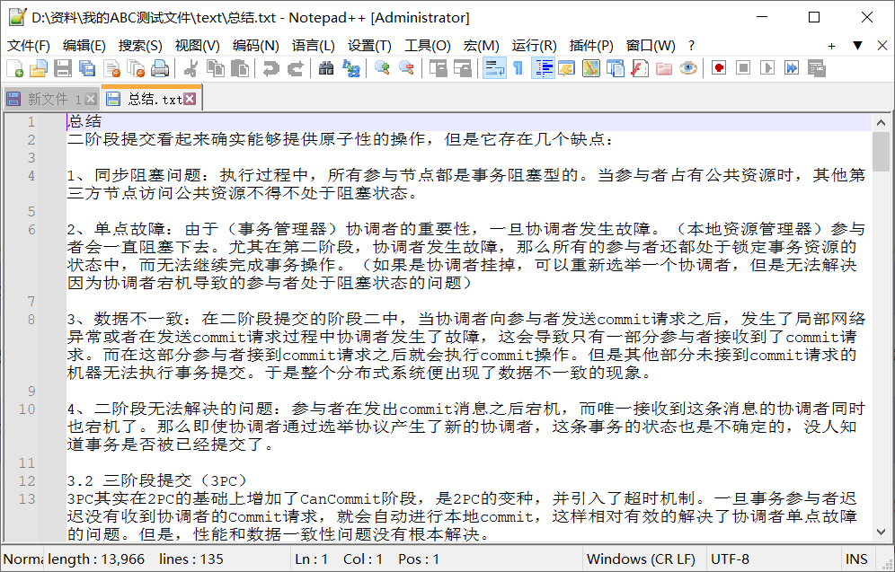
Task: Click the Zoom Out magnifier icon
Action: click(406, 68)
